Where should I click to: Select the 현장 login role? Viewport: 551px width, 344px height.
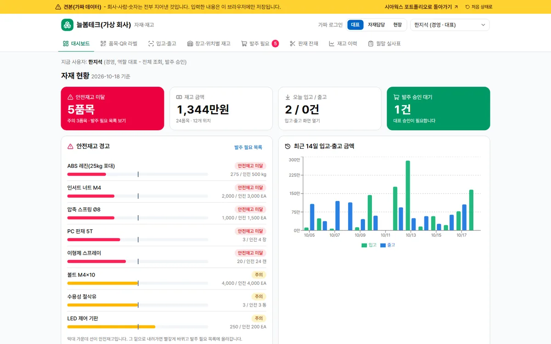click(398, 25)
